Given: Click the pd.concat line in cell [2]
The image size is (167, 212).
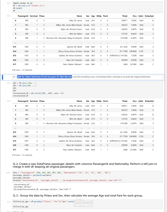Looking at the screenshot, I should [38, 93].
